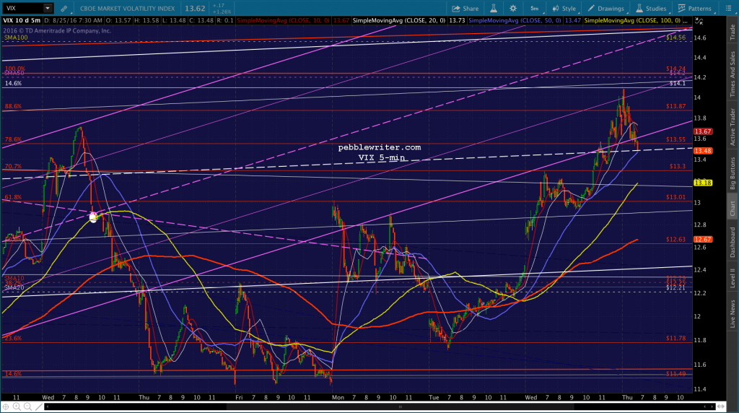Image resolution: width=739 pixels, height=413 pixels.
Task: Click the collapse studies arrows icon
Action: (699, 21)
